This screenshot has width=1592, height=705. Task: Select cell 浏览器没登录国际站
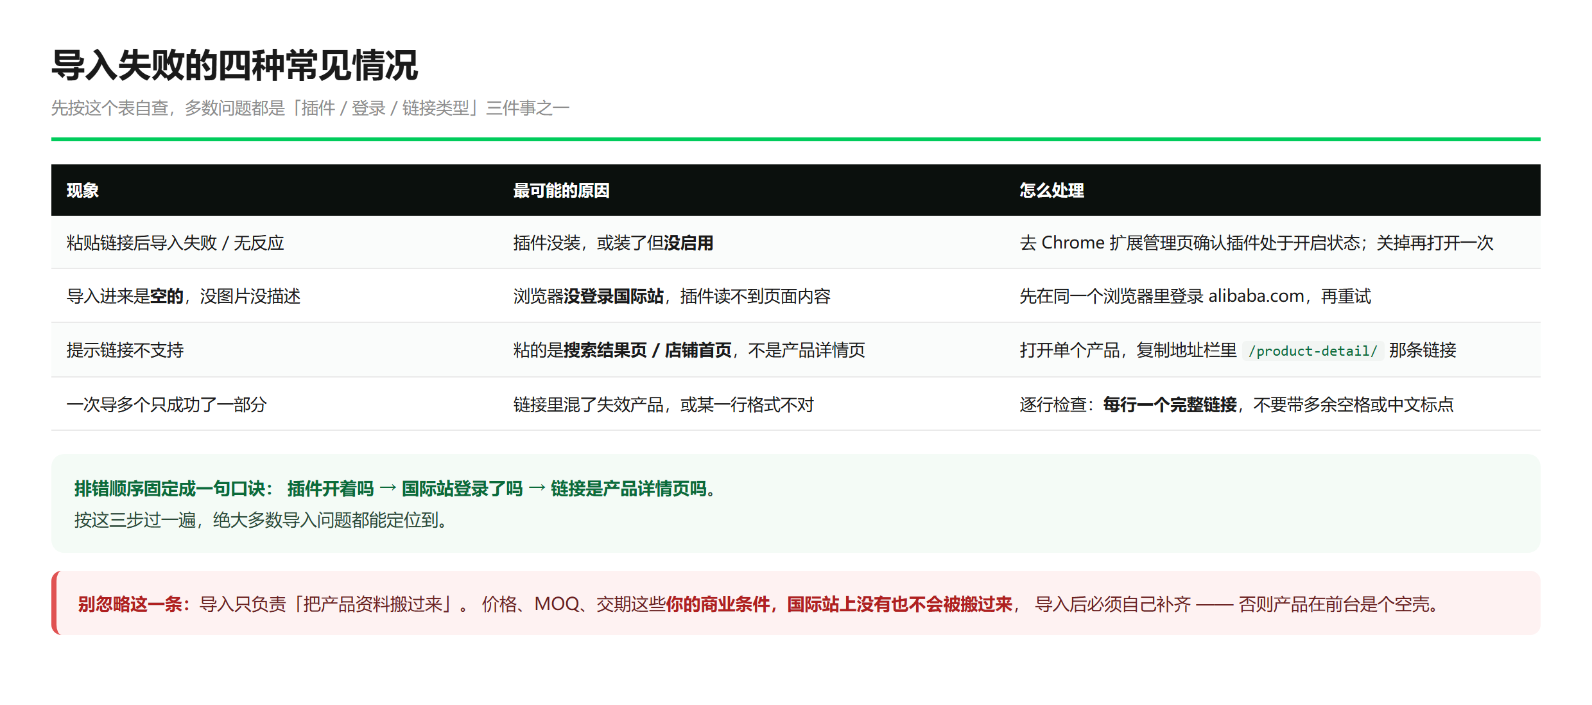[751, 296]
